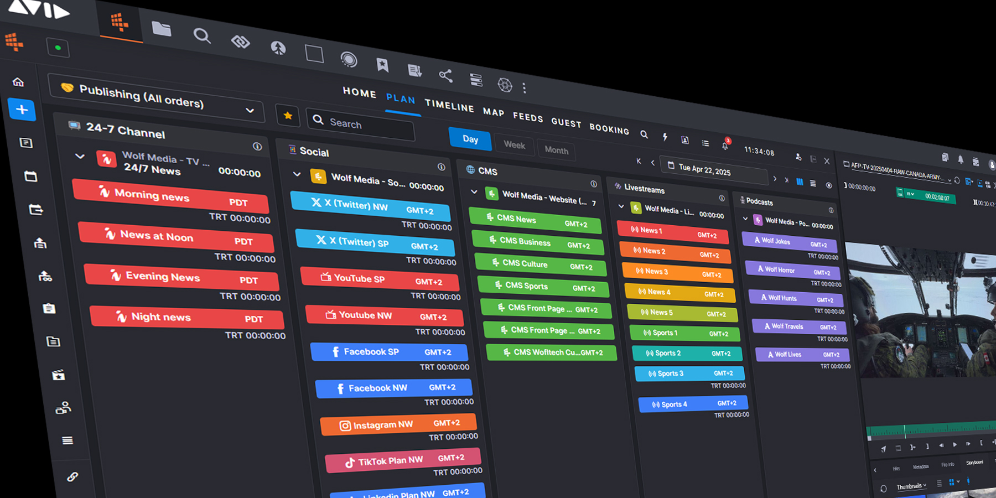
Task: Show info for the CMS column
Action: 594,184
